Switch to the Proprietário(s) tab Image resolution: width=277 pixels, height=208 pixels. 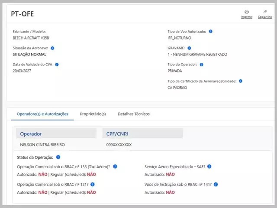point(93,114)
